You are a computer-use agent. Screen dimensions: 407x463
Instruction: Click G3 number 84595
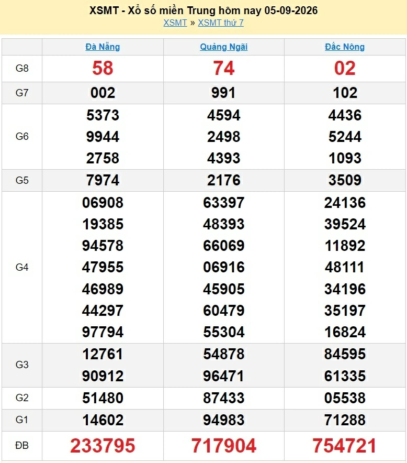pyautogui.click(x=345, y=354)
